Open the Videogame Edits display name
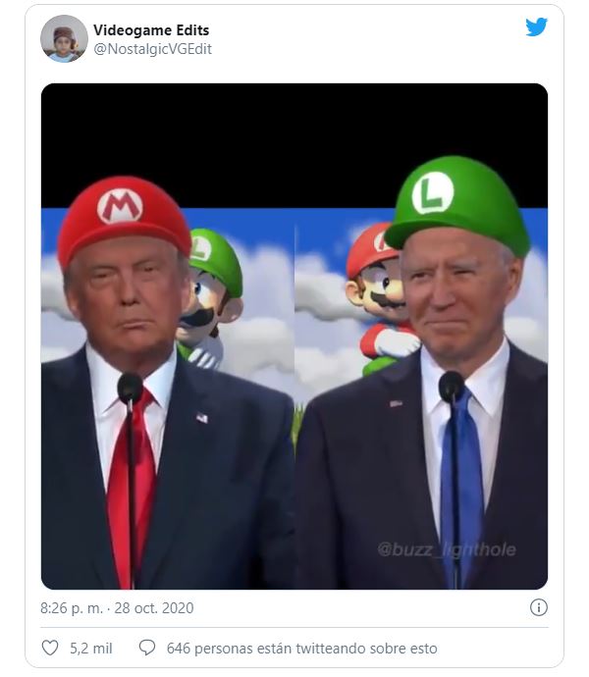589x677 pixels. (x=151, y=30)
